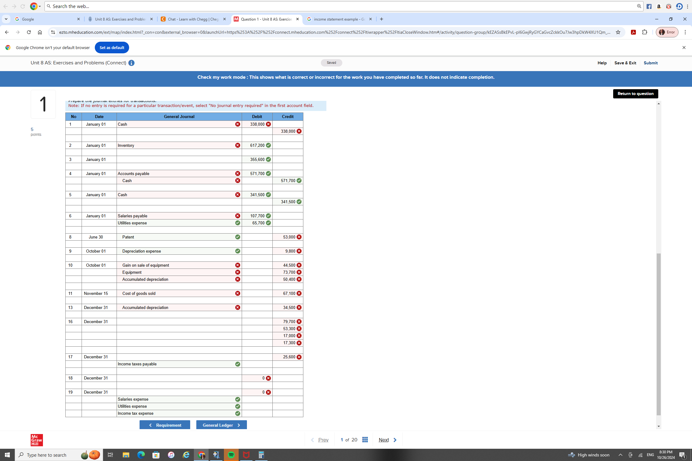Click the vertical scrollbar thumb
The width and height of the screenshot is (692, 461).
pos(658,334)
